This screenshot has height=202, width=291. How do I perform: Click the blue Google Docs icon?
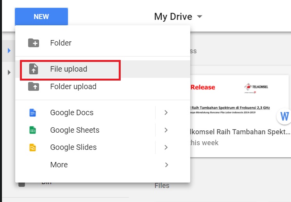(33, 112)
